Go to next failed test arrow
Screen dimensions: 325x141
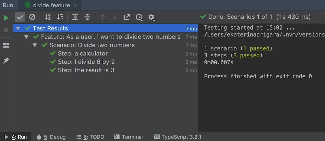[x=115, y=17]
